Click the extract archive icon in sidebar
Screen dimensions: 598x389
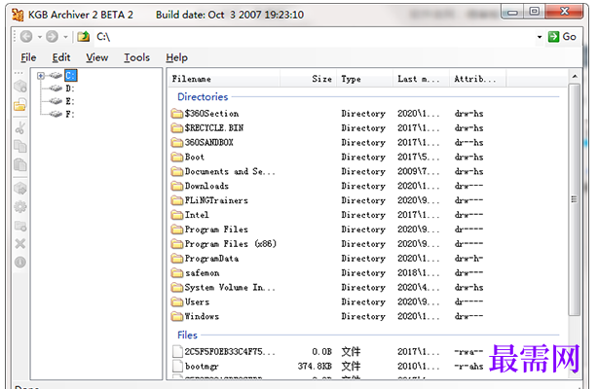click(20, 188)
